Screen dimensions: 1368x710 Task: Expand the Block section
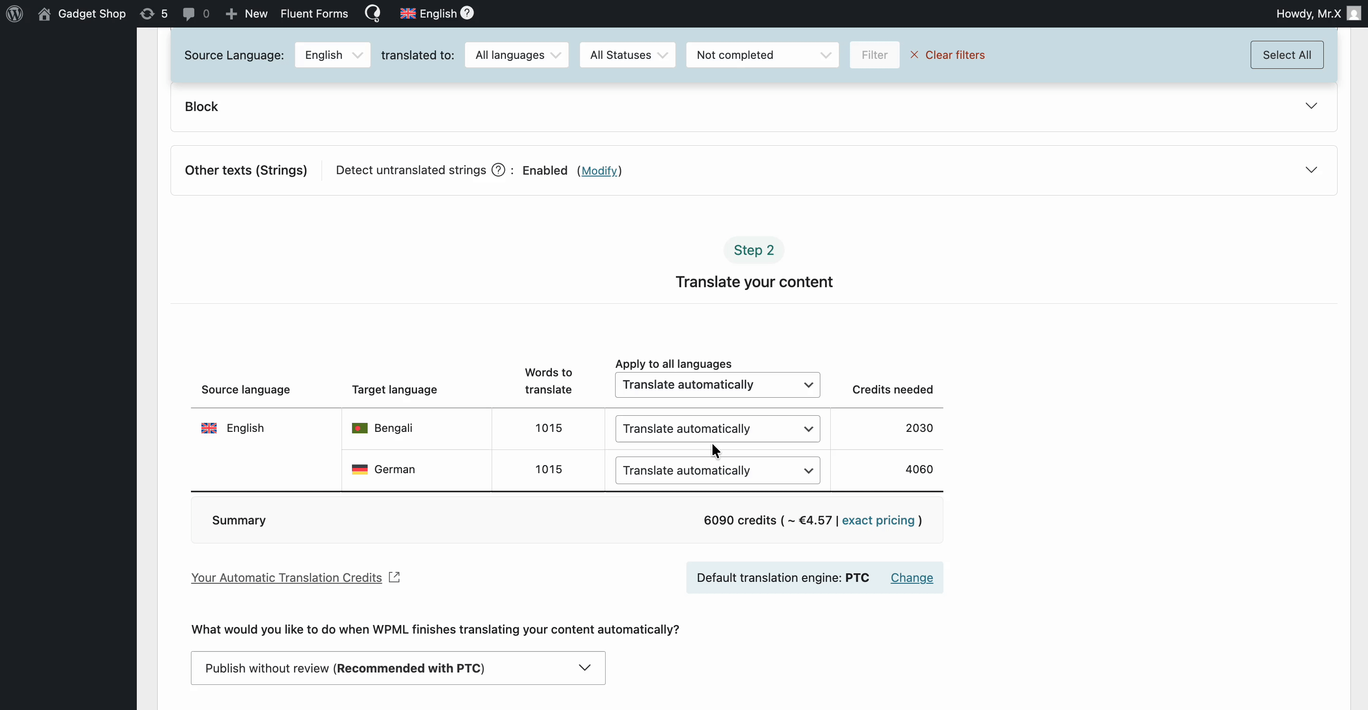tap(1311, 105)
